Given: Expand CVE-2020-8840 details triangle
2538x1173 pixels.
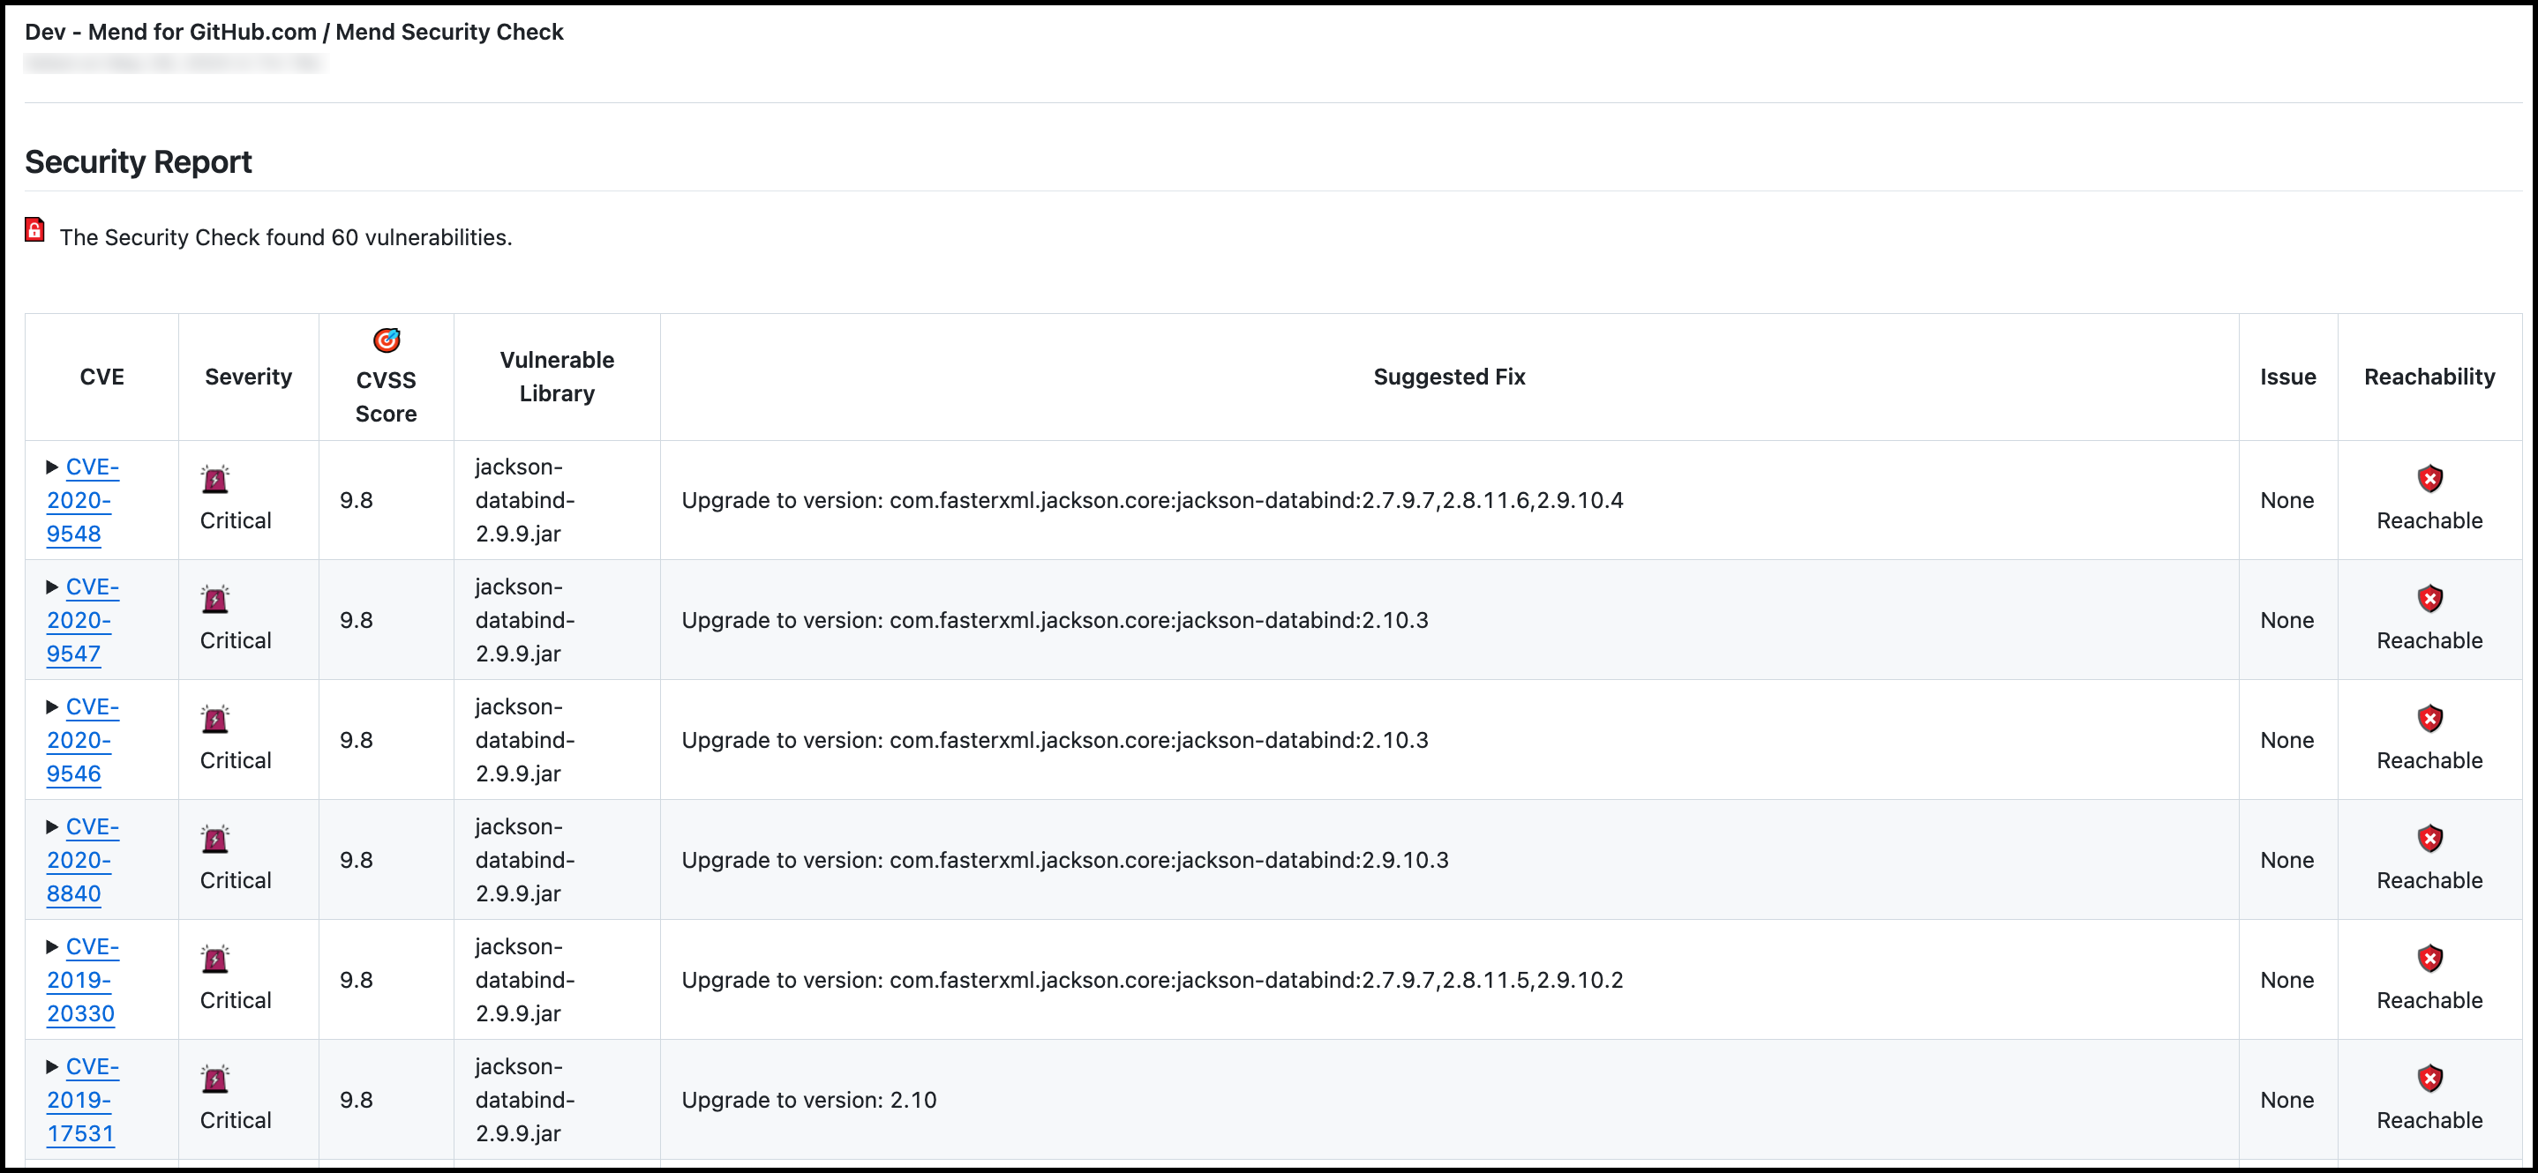Looking at the screenshot, I should 52,827.
